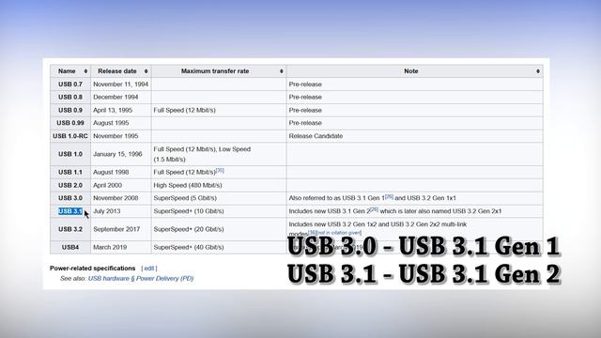Click the Pre-release note for USB 0.7
This screenshot has width=601, height=338.
point(305,84)
